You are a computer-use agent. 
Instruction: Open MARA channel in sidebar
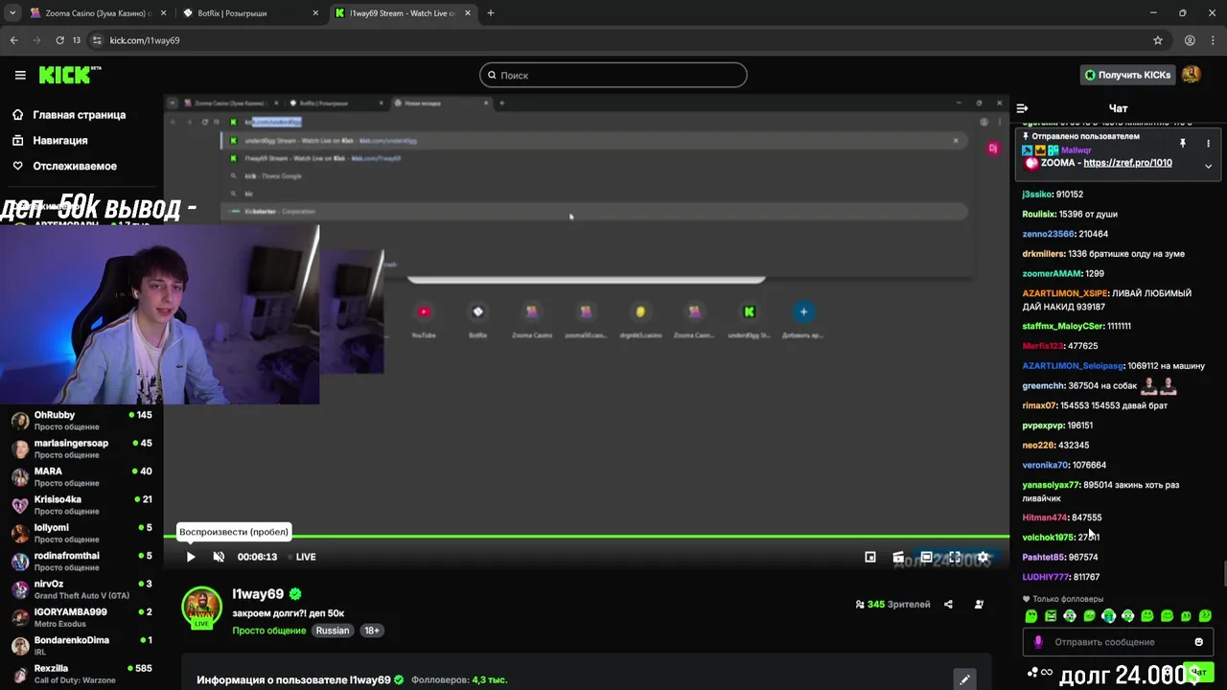pyautogui.click(x=81, y=476)
